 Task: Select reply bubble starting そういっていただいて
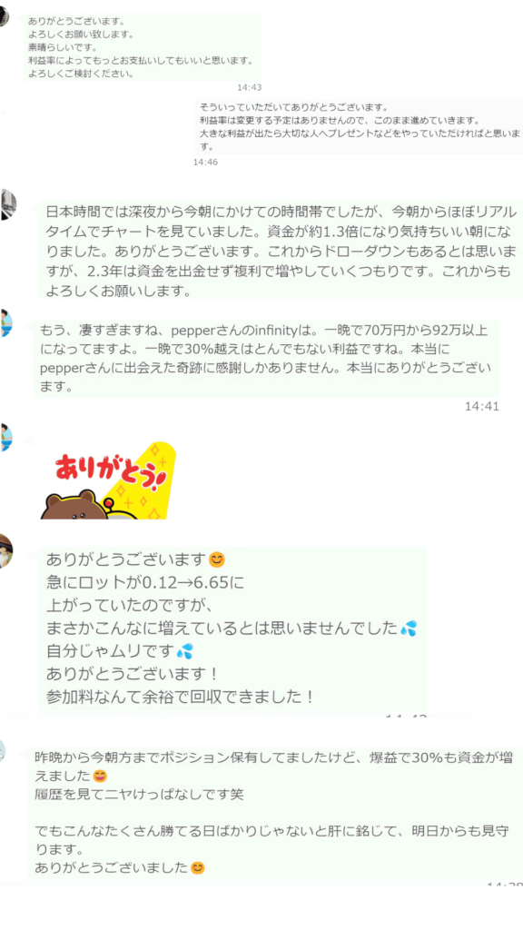tap(360, 127)
